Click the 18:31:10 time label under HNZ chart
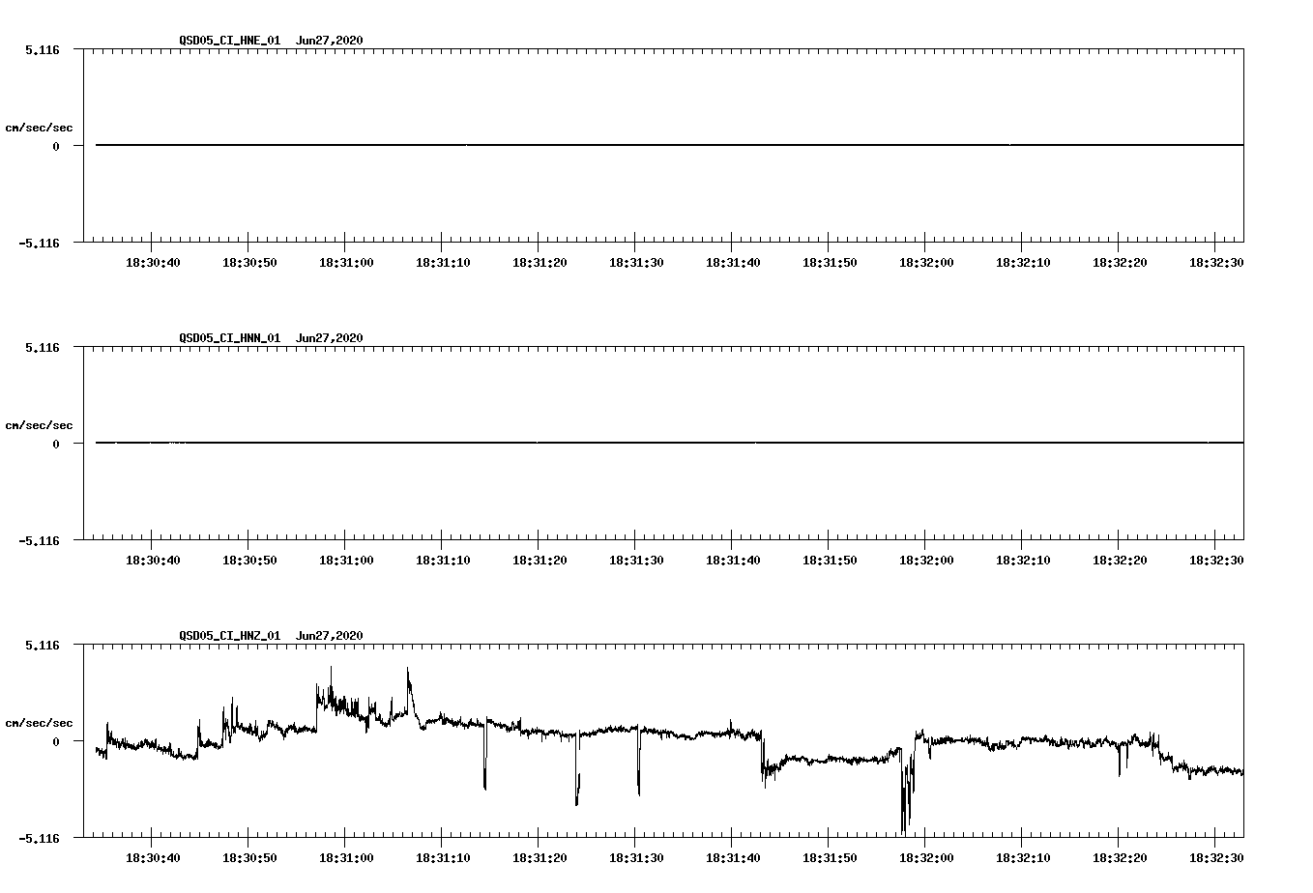This screenshot has width=1313, height=893. pyautogui.click(x=443, y=858)
